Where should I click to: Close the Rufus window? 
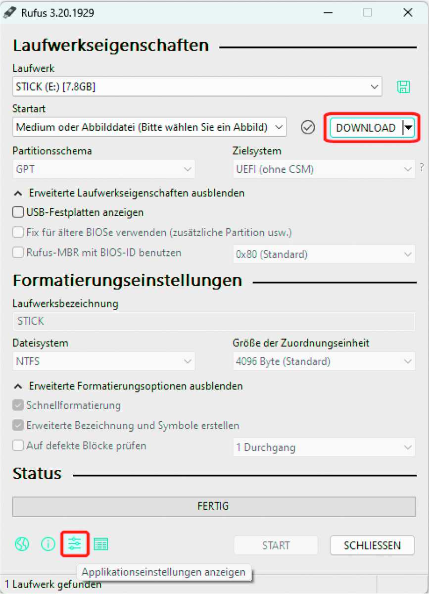click(x=408, y=13)
